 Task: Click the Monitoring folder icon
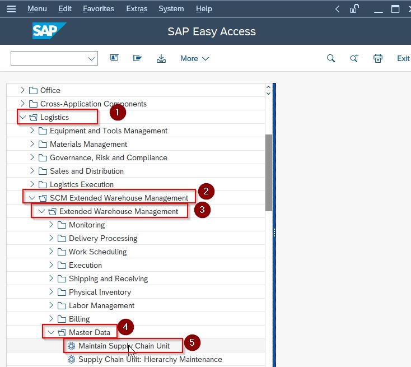coord(62,225)
